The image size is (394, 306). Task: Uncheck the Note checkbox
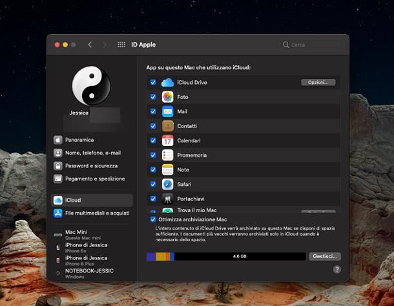[153, 169]
